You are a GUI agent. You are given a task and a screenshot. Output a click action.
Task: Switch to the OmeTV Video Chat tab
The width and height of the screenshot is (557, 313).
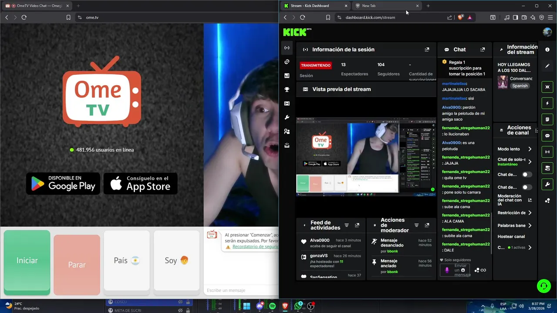(x=37, y=6)
